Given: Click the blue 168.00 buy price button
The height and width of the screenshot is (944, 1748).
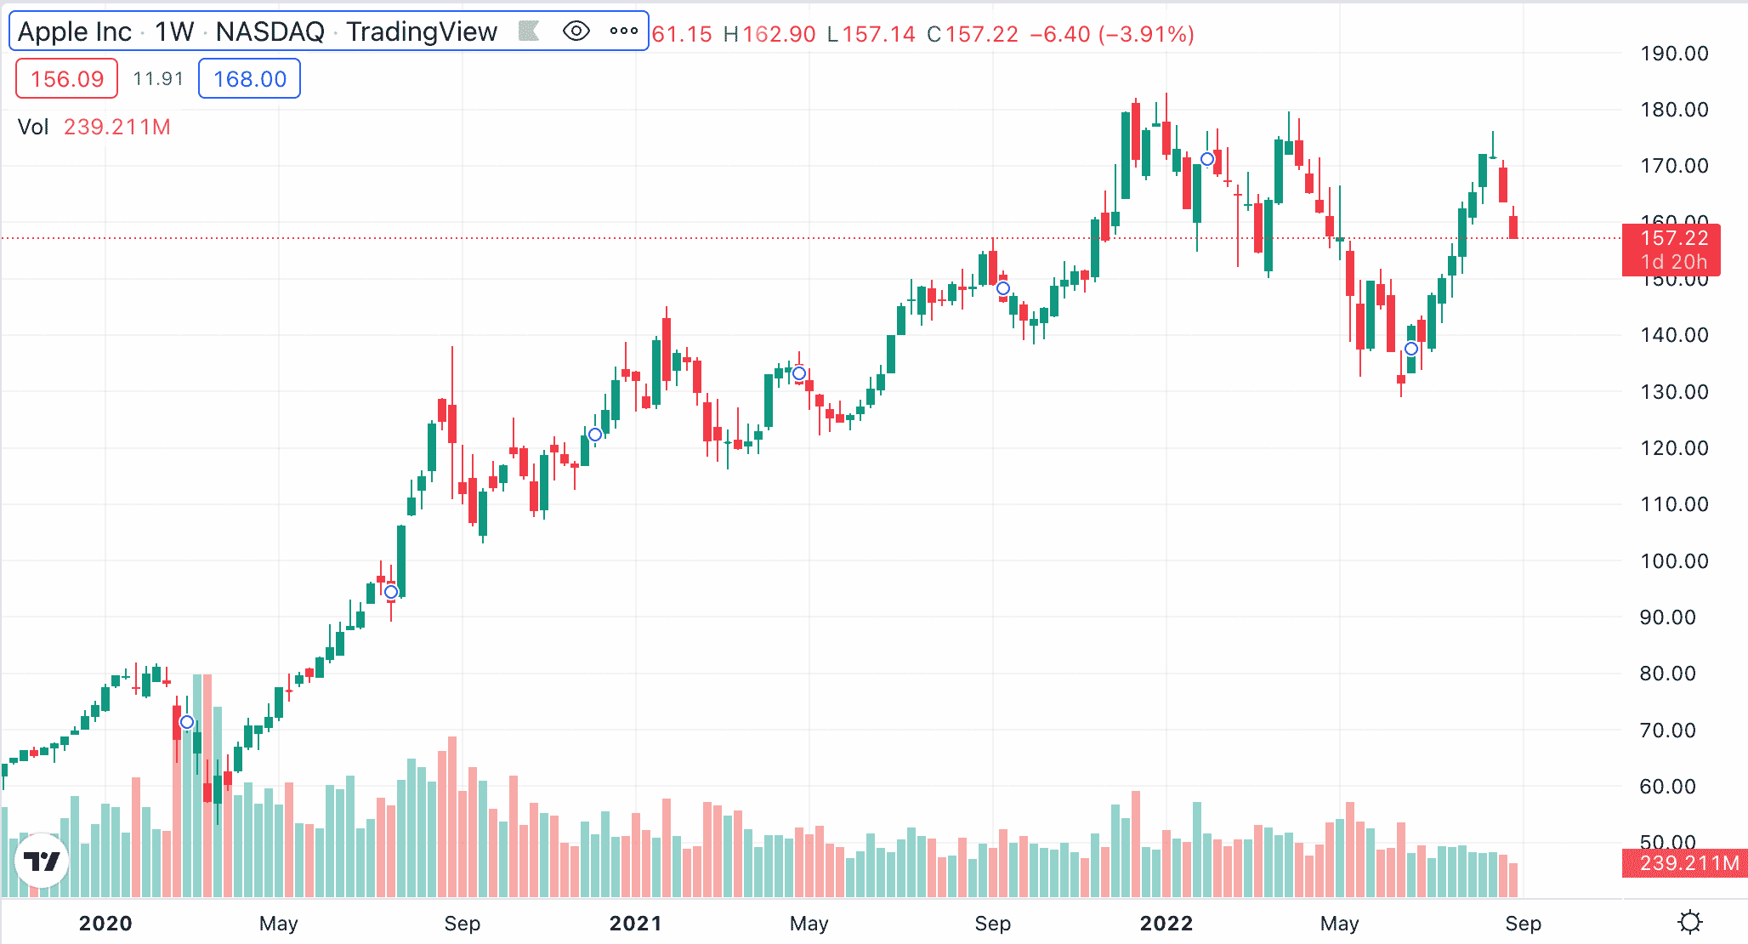Looking at the screenshot, I should pos(249,79).
